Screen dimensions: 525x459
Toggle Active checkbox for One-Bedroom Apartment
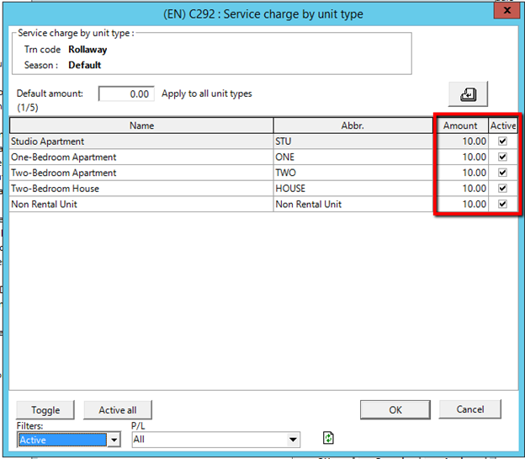click(503, 157)
